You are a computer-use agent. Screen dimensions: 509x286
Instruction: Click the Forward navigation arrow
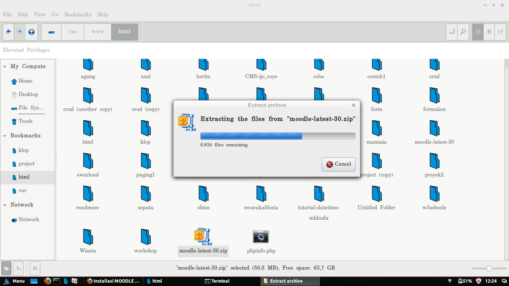(x=20, y=32)
